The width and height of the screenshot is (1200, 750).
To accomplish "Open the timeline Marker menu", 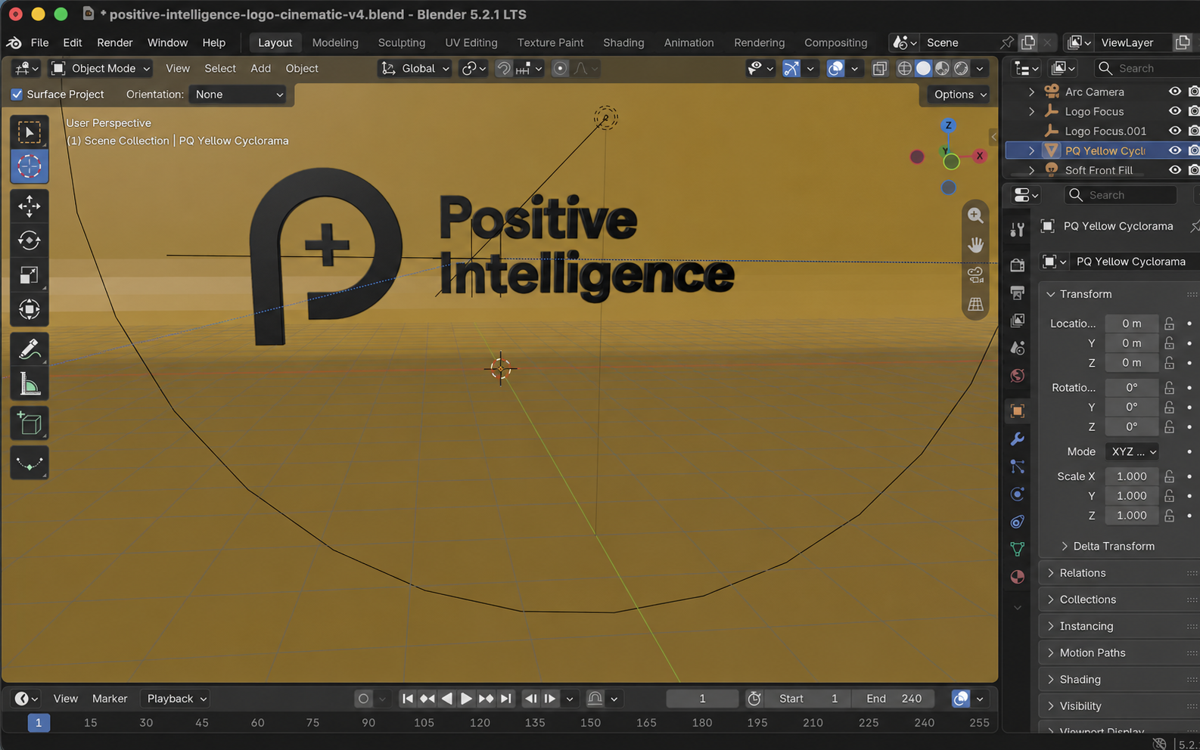I will click(x=110, y=699).
